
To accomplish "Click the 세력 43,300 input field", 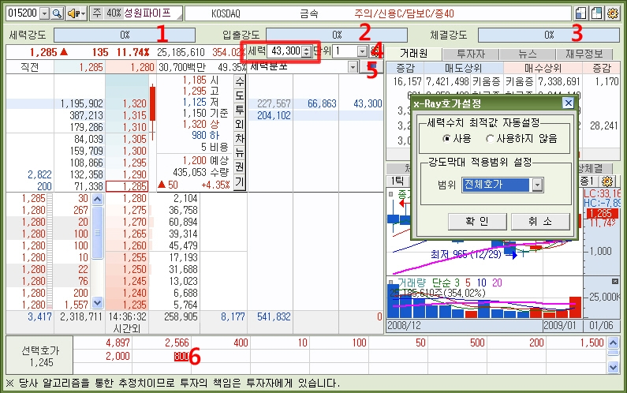I will 285,51.
